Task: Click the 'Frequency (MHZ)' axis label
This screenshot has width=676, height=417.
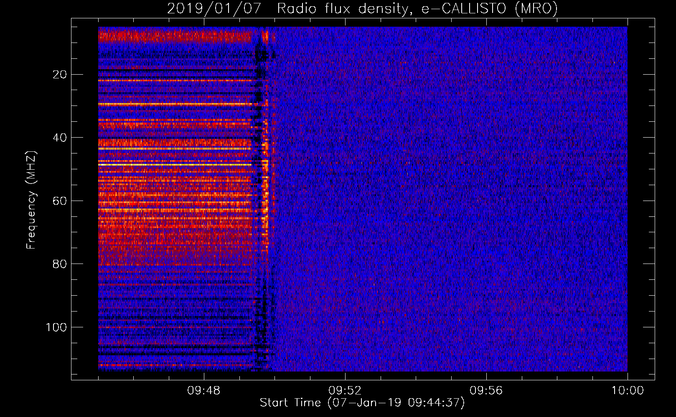Action: [x=31, y=200]
